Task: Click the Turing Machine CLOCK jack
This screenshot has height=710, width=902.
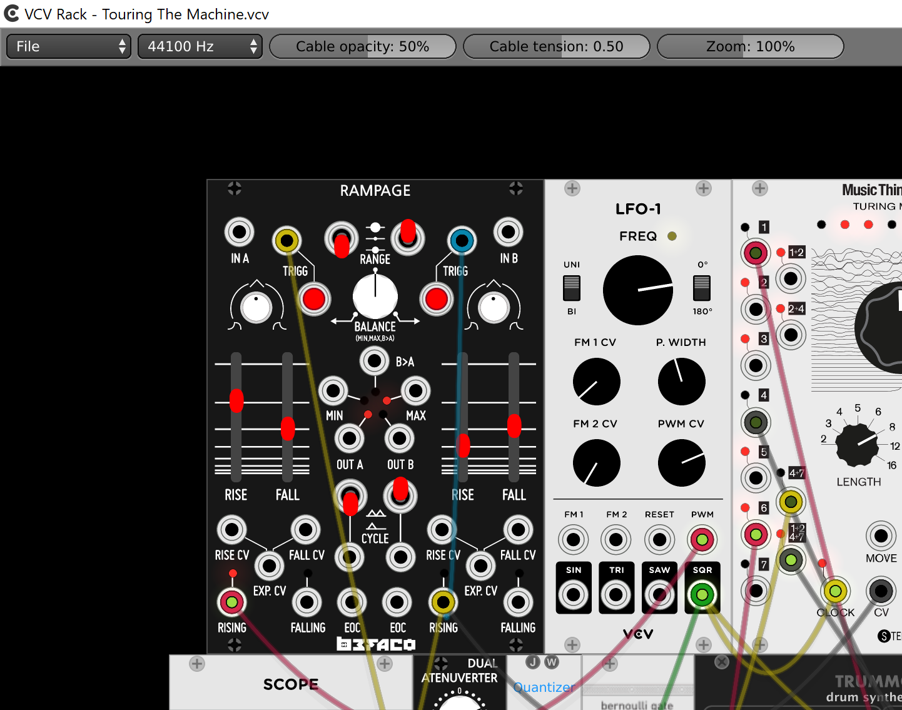Action: (x=835, y=591)
